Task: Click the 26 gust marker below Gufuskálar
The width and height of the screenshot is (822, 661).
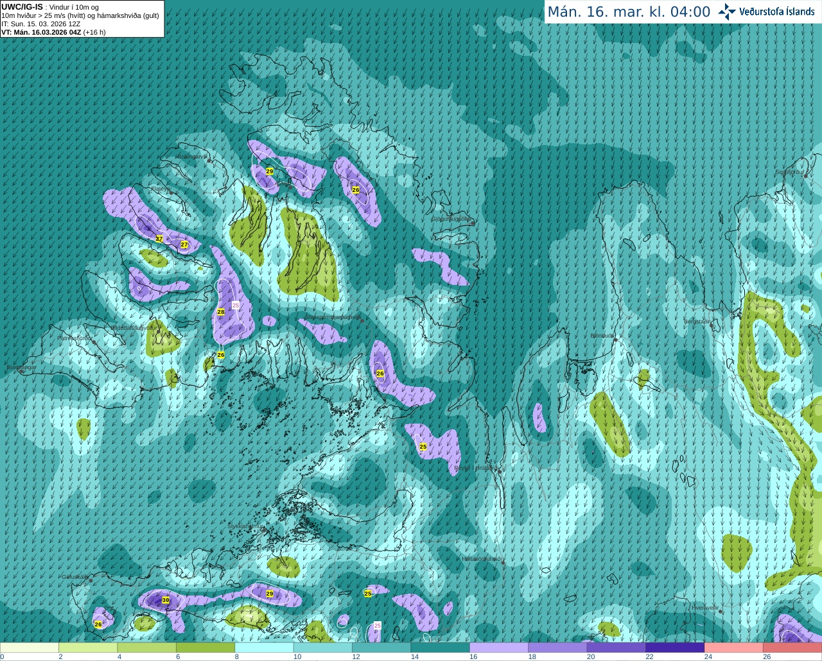Action: click(98, 624)
